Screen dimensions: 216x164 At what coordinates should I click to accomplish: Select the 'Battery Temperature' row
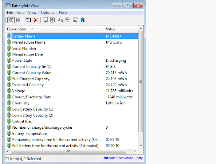pyautogui.click(x=72, y=133)
